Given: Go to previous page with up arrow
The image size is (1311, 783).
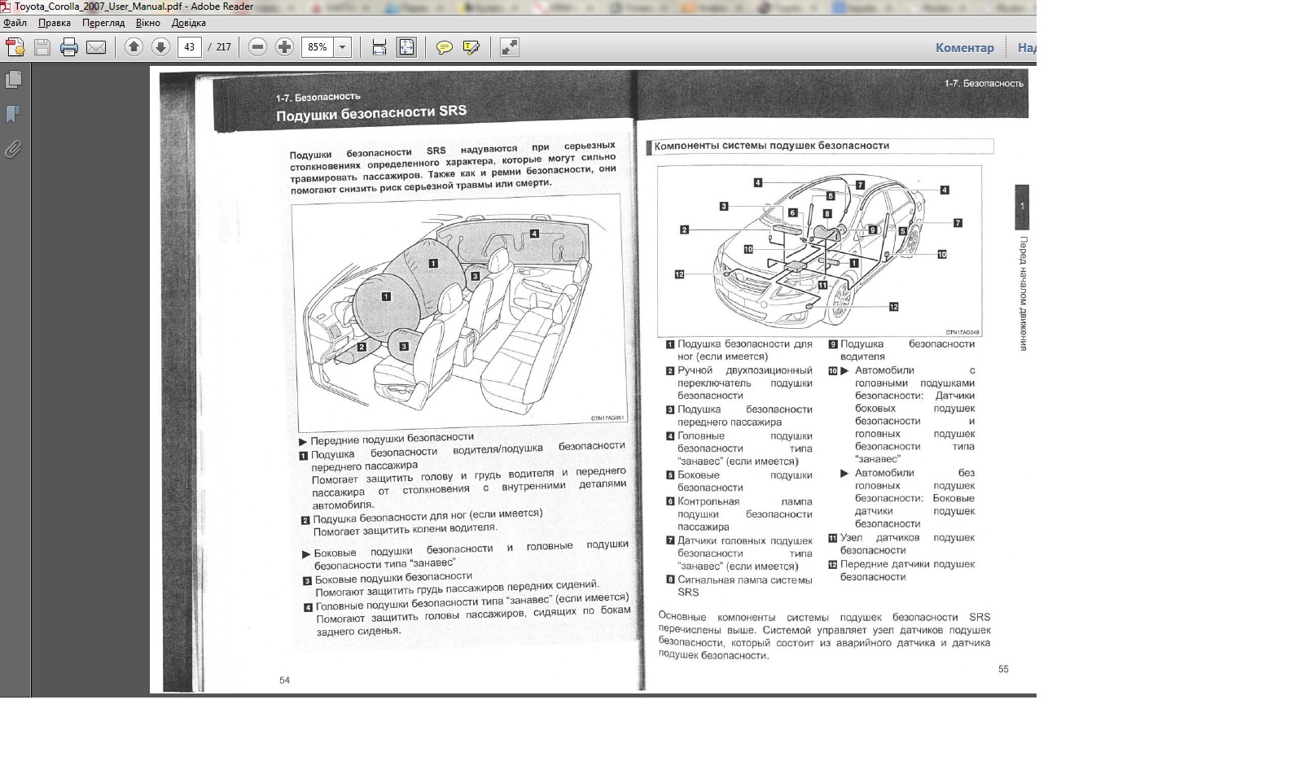Looking at the screenshot, I should click(x=134, y=47).
